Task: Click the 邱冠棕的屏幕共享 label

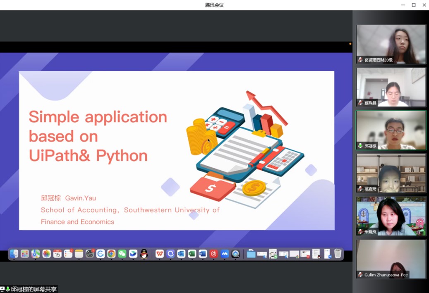Action: pos(34,289)
